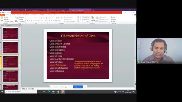Switch to ATTENDANCE-FORM browser tab

click(57, 10)
